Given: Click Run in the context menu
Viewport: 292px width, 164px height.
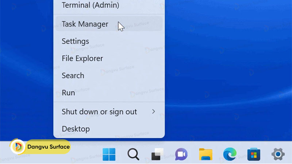Looking at the screenshot, I should tap(109, 93).
